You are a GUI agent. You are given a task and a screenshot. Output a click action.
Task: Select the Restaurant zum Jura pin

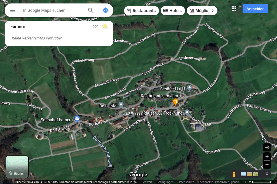coord(176,102)
